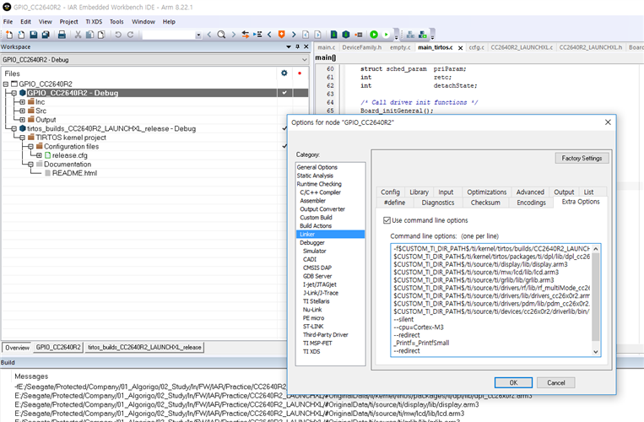644x422 pixels.
Task: Select Debugger in Category list
Action: (312, 242)
